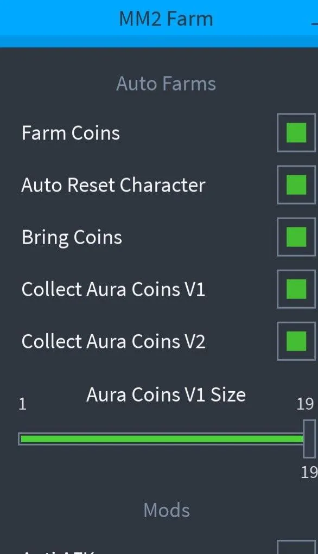Screen dimensions: 318x554
Task: Toggle the Auto Reset Character checkbox
Action: (x=296, y=185)
